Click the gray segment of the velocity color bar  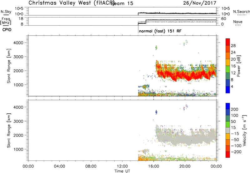(x=228, y=130)
